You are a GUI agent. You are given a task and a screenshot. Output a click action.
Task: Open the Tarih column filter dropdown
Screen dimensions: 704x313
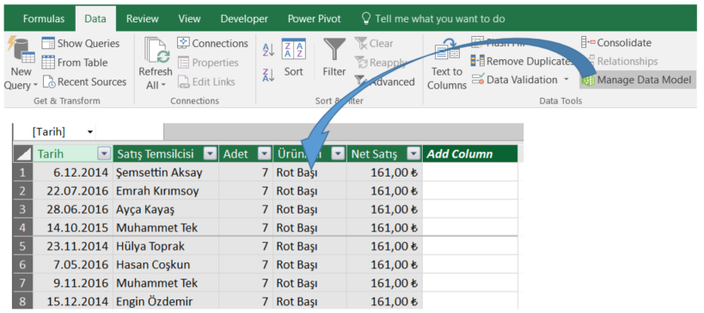104,154
